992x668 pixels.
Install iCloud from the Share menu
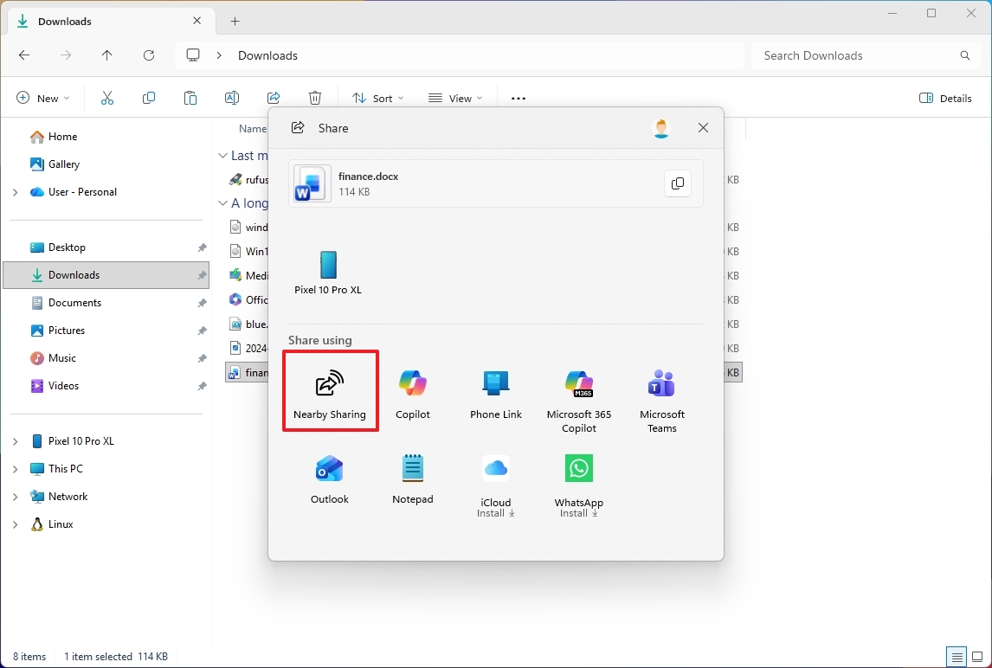tap(495, 475)
